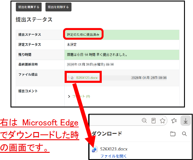The image size is (193, 160).
Task: Click the search downloads magnifier icon
Action: [x=184, y=134]
